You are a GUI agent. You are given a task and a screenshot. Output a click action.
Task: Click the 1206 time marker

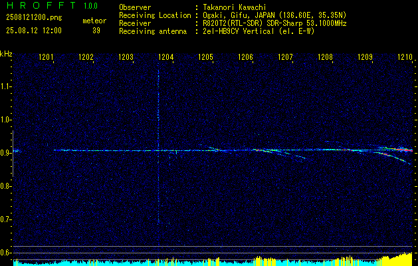(x=245, y=57)
